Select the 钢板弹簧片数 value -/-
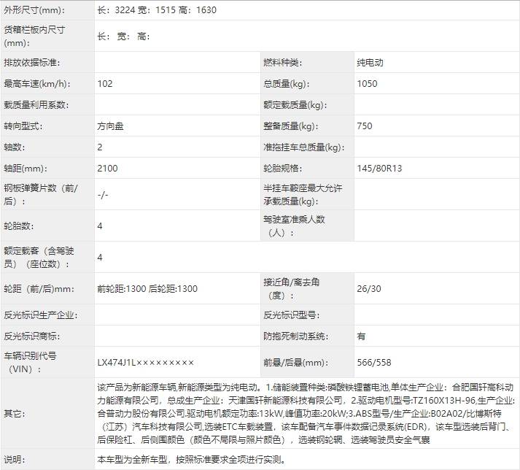The width and height of the screenshot is (520, 470). pos(103,195)
